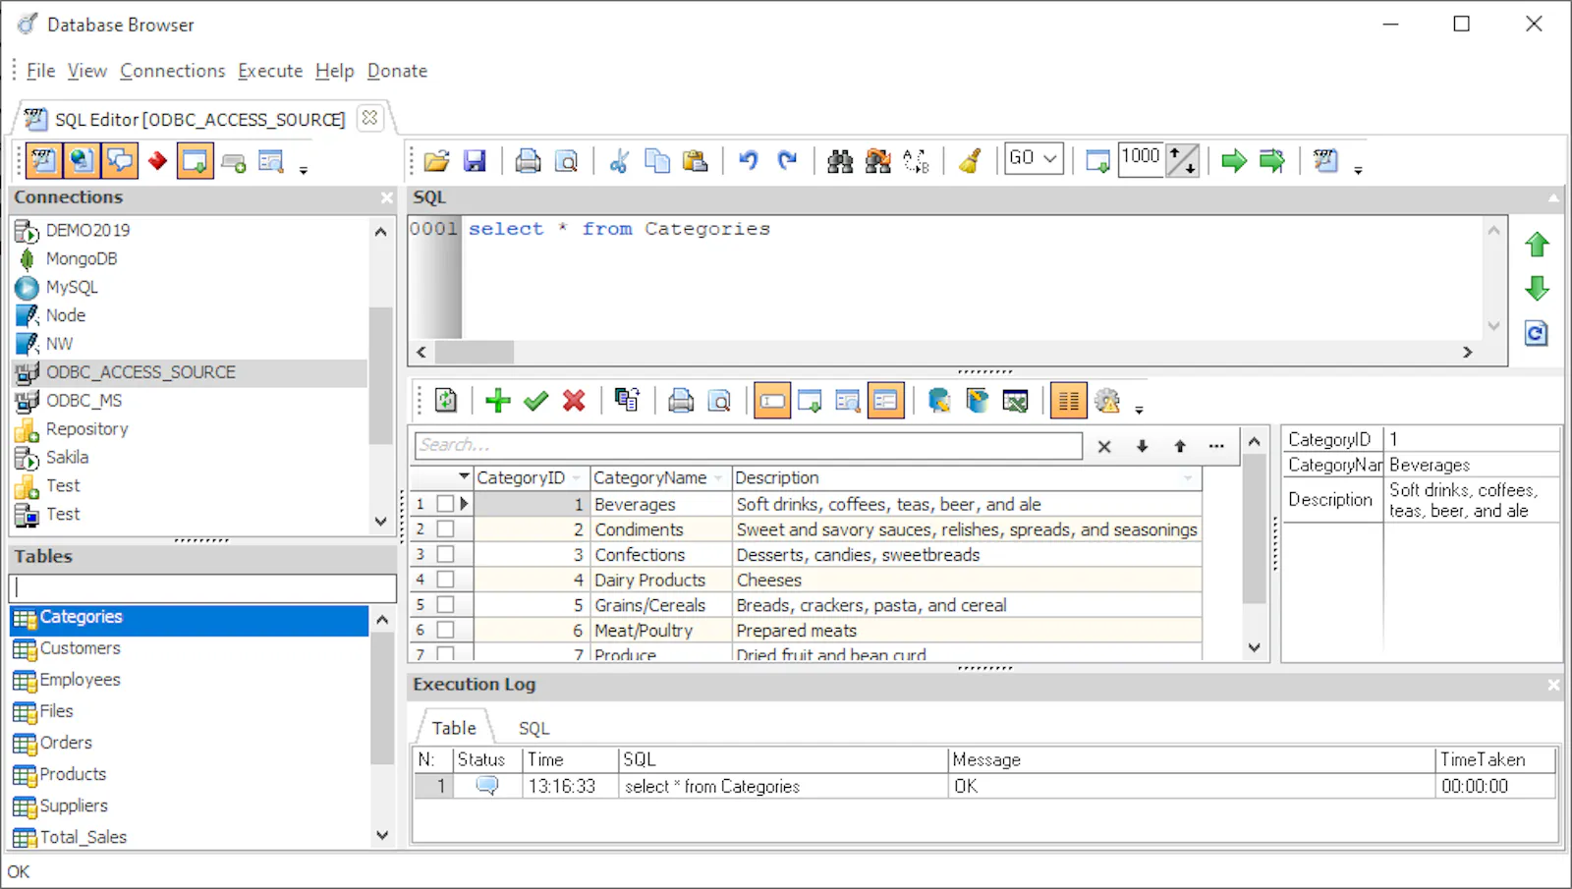
Task: Check the Grains/Cereals row checkbox
Action: [445, 604]
